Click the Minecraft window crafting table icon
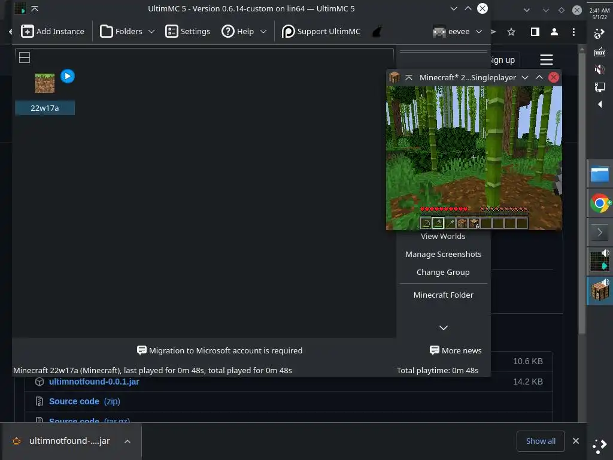This screenshot has height=460, width=613. (394, 77)
